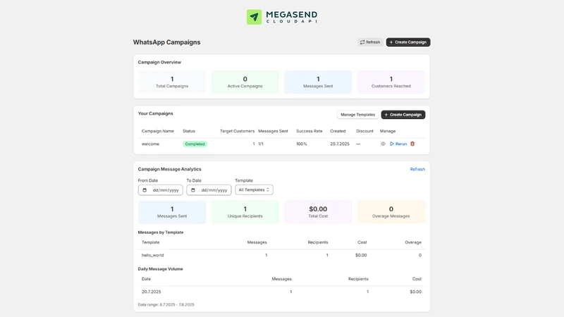Screen dimensions: 564x317
Task: Click the Messages Sent analytics card
Action: [x=172, y=212]
